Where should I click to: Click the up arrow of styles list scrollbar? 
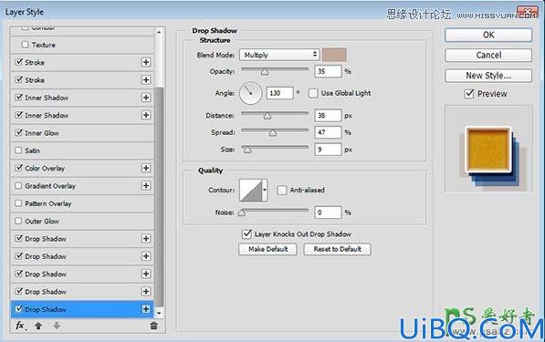point(159,32)
